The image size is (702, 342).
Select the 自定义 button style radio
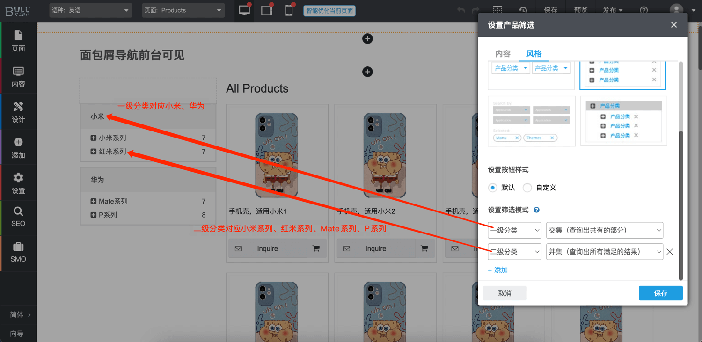click(527, 188)
